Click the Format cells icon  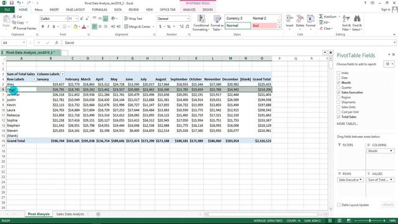[310, 19]
